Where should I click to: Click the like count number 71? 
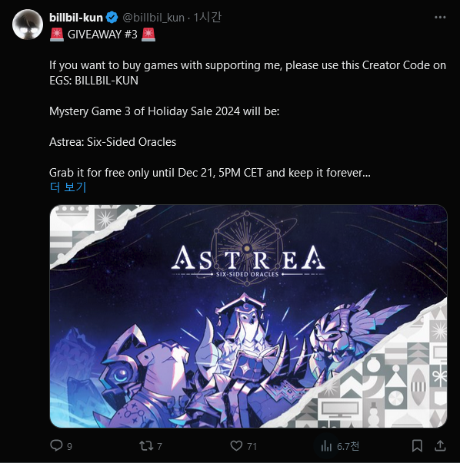(x=252, y=446)
